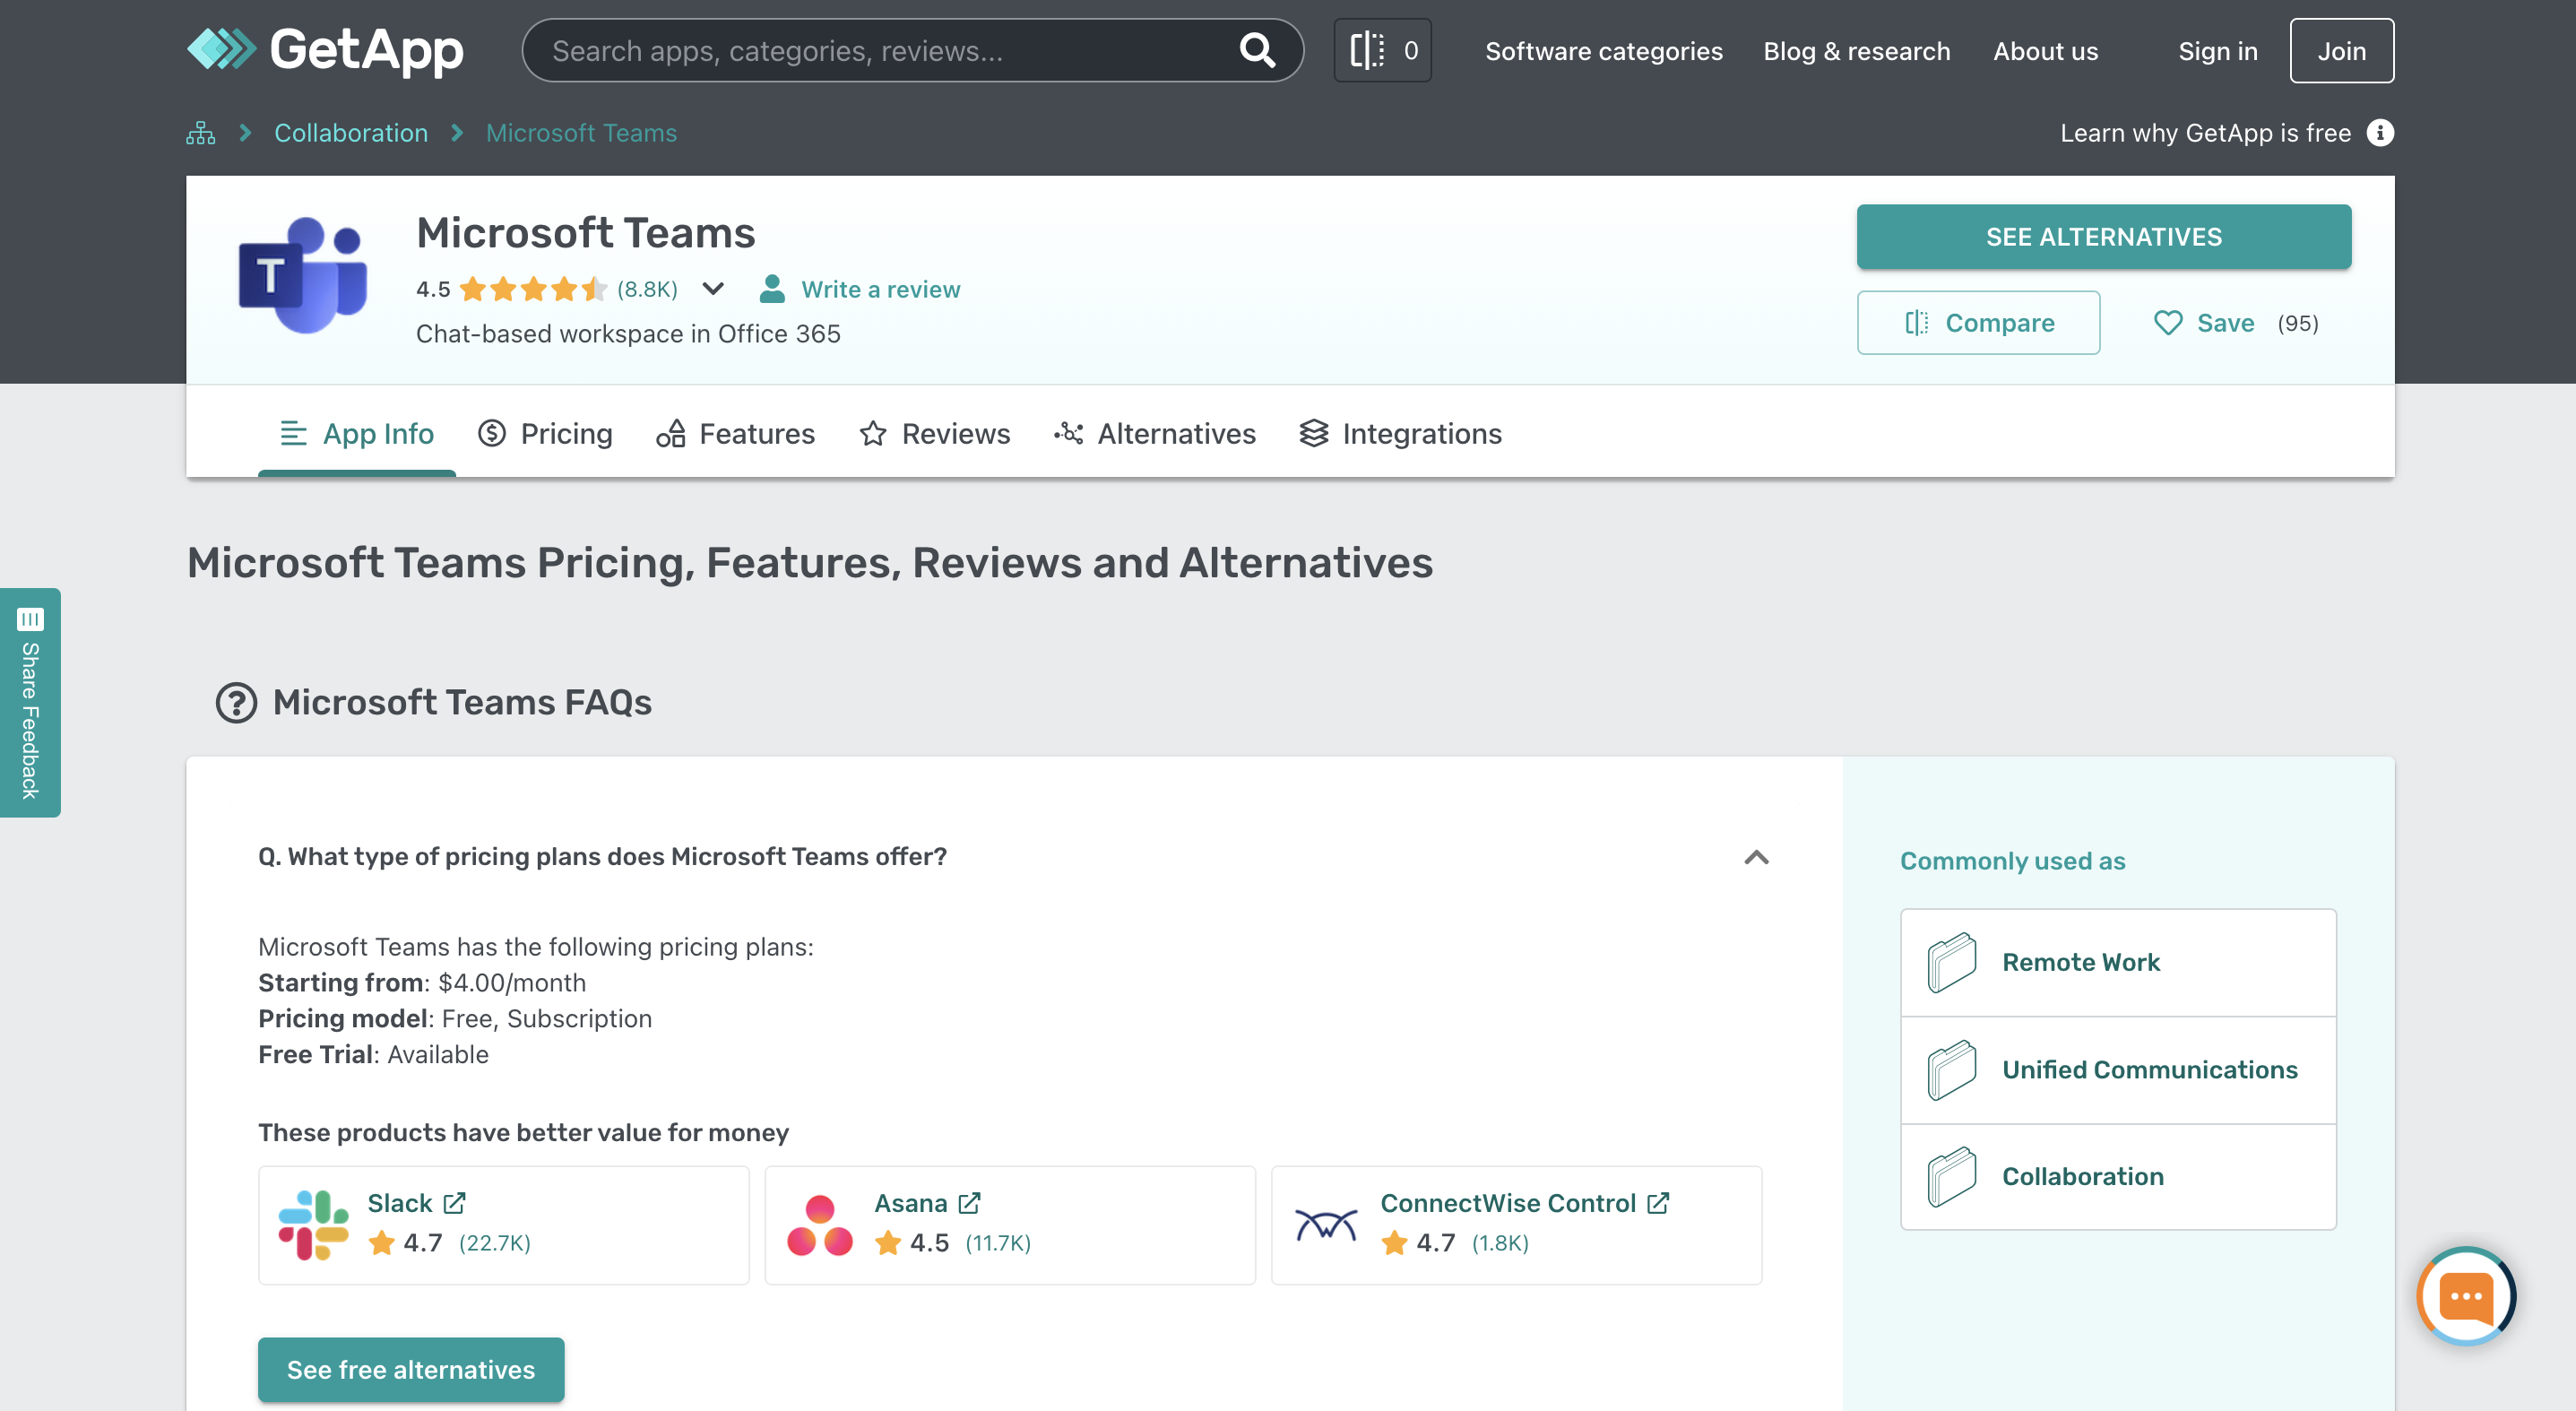Open the compare counter icon in header
Image resolution: width=2576 pixels, height=1411 pixels.
tap(1382, 50)
